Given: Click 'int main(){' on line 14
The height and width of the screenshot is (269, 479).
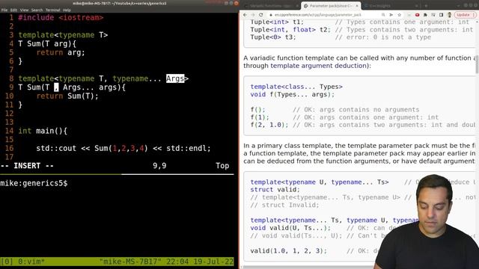Looking at the screenshot, I should (43, 131).
